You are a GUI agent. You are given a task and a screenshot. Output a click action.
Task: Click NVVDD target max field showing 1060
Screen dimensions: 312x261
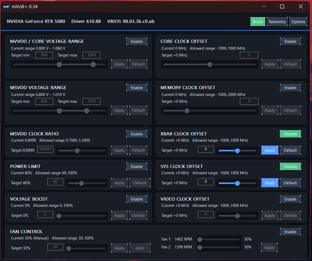tap(92, 55)
